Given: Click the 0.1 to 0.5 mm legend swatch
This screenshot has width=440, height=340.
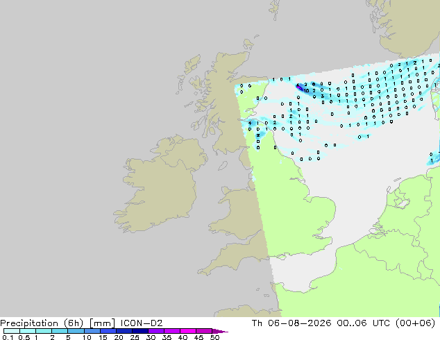Looking at the screenshot, I should [12, 331].
